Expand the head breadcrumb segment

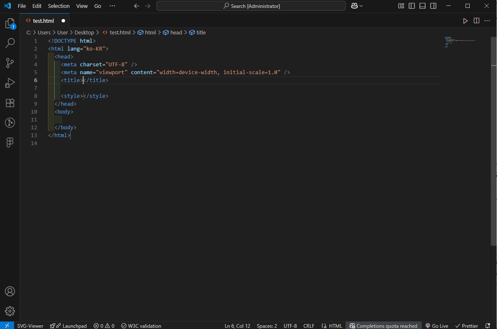173,32
